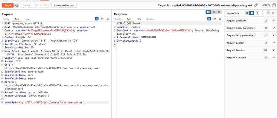Click the Inspector panel title
Screen dimensions: 277x118
coord(233,13)
